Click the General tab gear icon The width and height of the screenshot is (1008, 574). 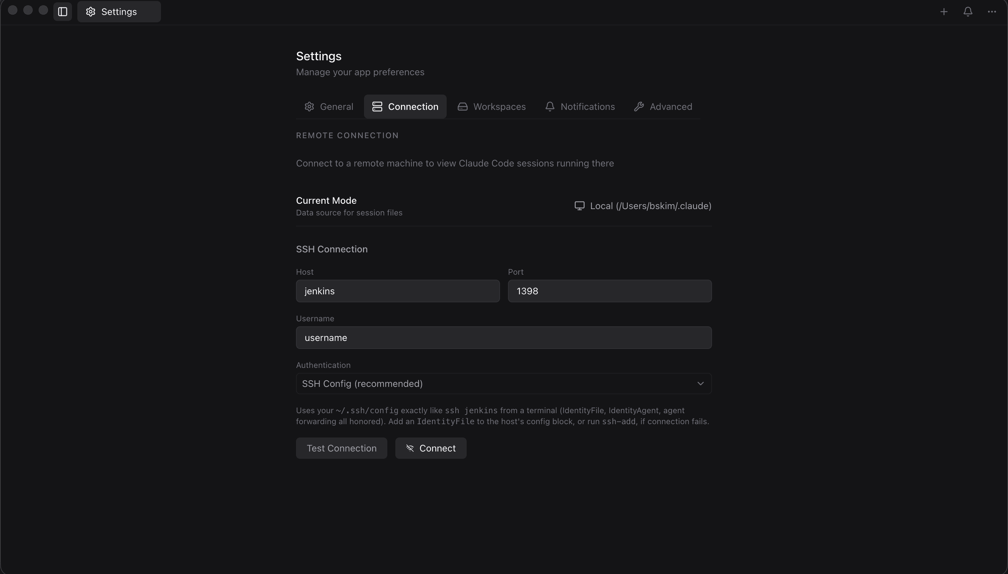coord(309,107)
